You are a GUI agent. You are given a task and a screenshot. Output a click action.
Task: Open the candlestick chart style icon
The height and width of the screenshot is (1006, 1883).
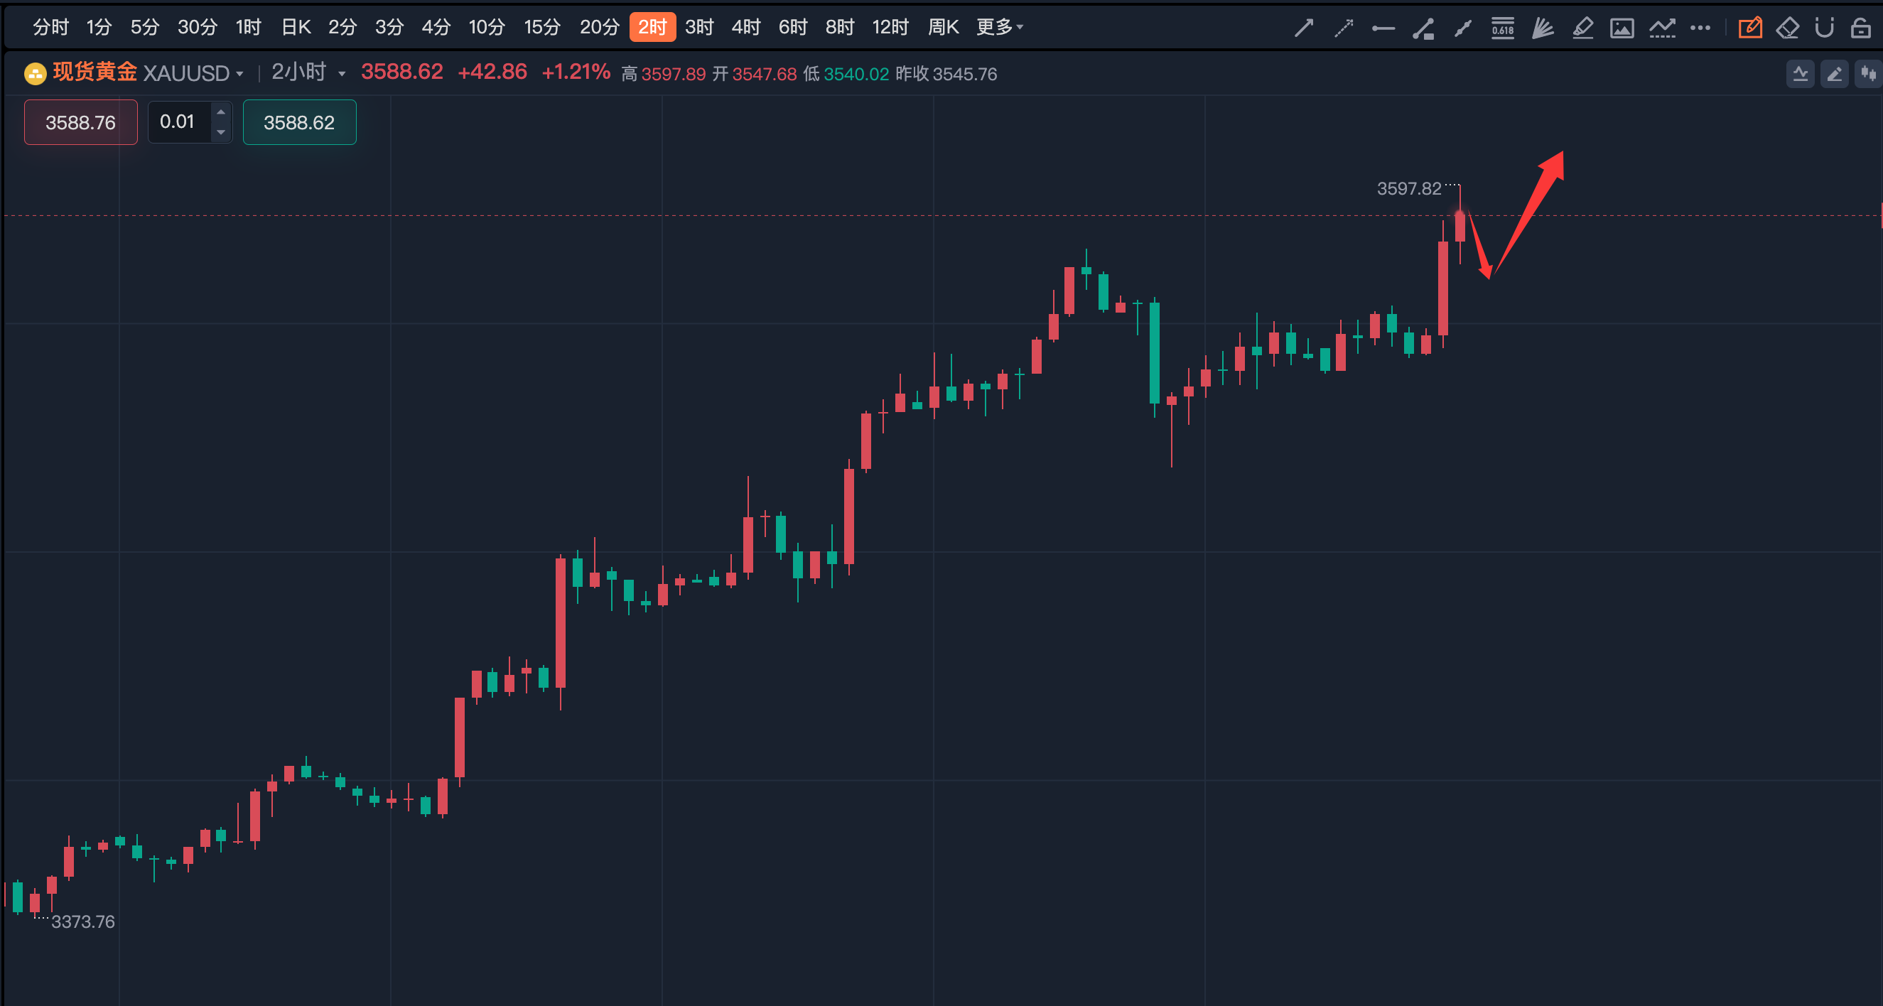(1868, 74)
